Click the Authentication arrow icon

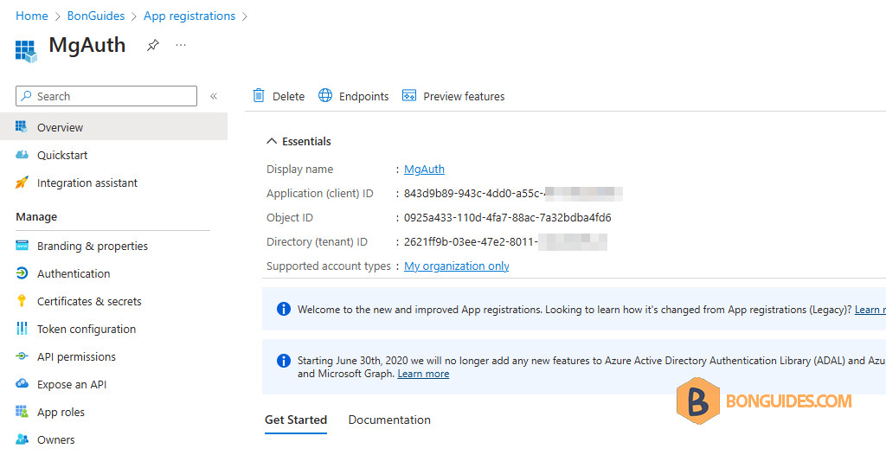point(22,273)
